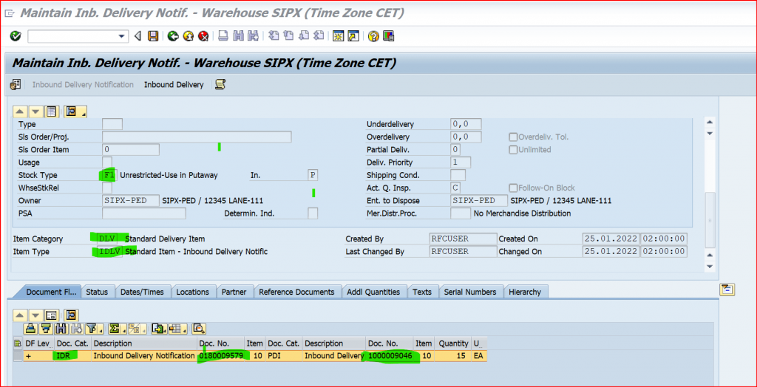The height and width of the screenshot is (387, 757).
Task: Click the Print icon in the top toolbar
Action: (223, 36)
